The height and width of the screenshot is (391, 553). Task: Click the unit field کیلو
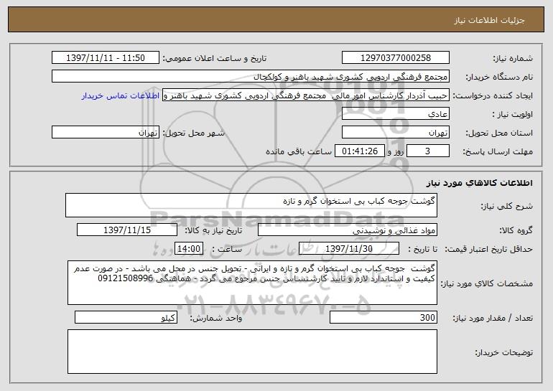coord(126,317)
